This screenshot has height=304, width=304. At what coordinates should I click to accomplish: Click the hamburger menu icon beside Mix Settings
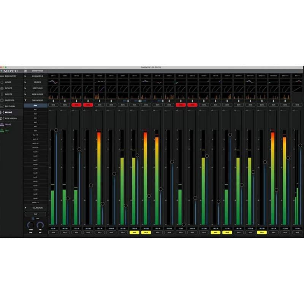click(25, 71)
